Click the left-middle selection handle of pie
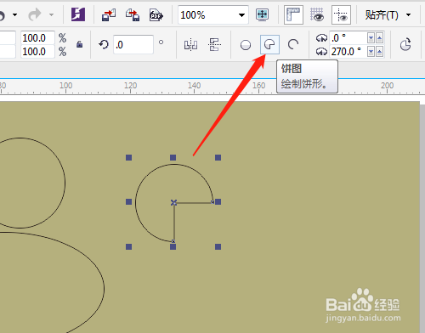This screenshot has height=333, width=425. pos(128,201)
